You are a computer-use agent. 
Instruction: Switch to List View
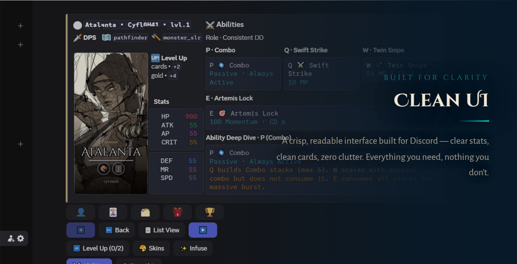(162, 230)
